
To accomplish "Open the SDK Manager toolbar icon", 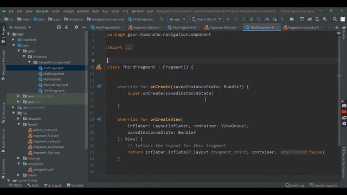I will click(x=325, y=19).
